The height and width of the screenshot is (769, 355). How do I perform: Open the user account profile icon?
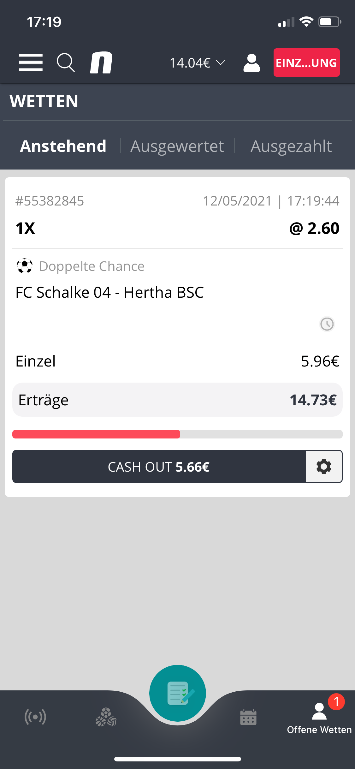point(251,63)
